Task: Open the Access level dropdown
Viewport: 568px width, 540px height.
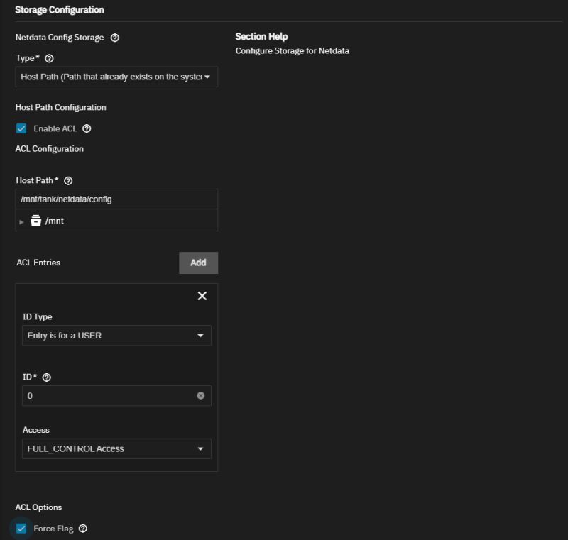Action: 116,448
